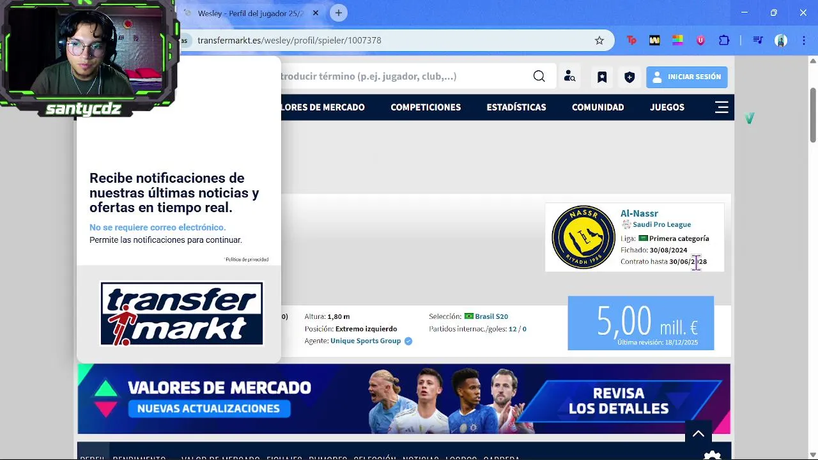Open the Al-Nassr club link
Image resolution: width=818 pixels, height=460 pixels.
tap(639, 213)
